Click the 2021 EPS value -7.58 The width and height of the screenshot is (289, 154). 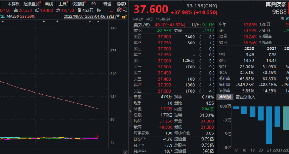click(x=272, y=55)
